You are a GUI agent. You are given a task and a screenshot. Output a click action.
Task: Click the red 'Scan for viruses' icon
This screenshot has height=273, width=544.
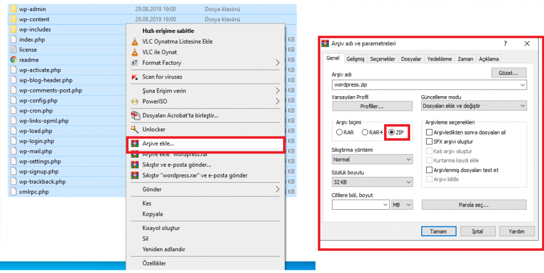(x=135, y=77)
